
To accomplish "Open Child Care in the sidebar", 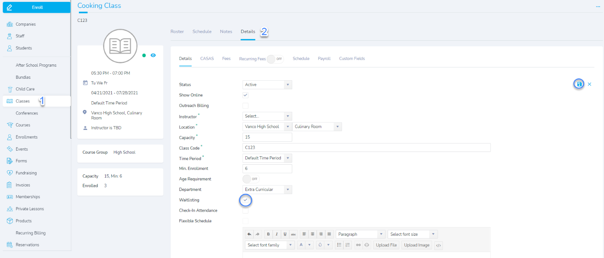I will [25, 89].
